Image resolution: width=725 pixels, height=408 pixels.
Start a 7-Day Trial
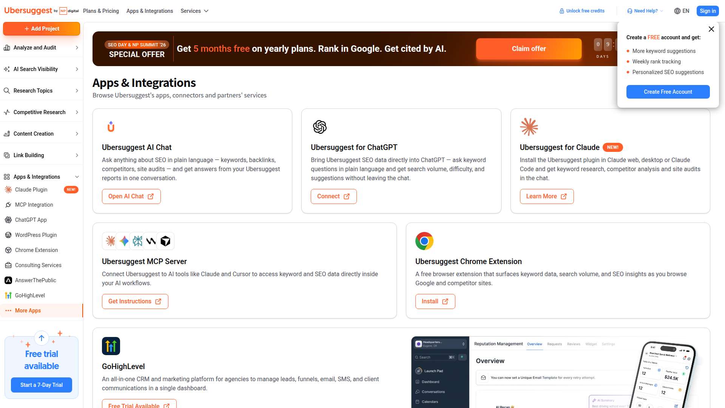[42, 385]
